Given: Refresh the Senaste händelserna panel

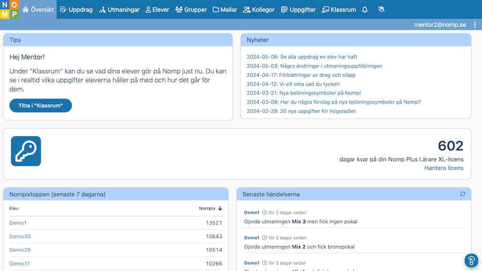Looking at the screenshot, I should (463, 194).
